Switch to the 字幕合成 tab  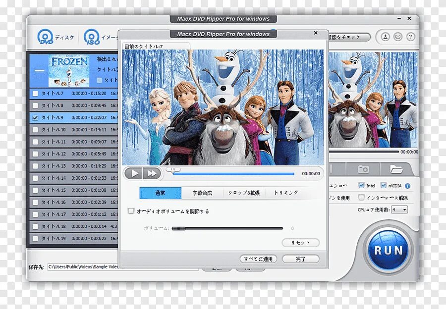(202, 193)
